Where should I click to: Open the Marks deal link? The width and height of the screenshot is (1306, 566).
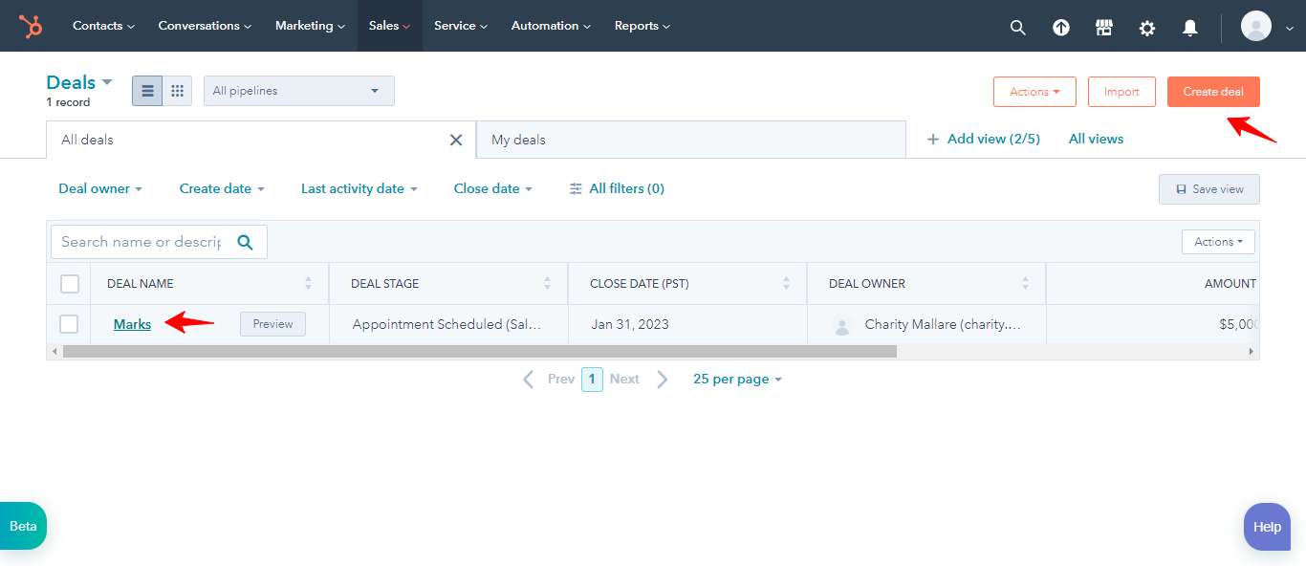(x=132, y=324)
